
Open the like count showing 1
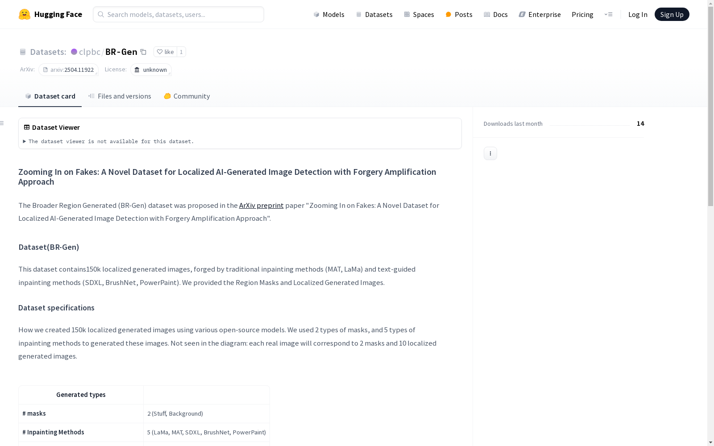(181, 52)
